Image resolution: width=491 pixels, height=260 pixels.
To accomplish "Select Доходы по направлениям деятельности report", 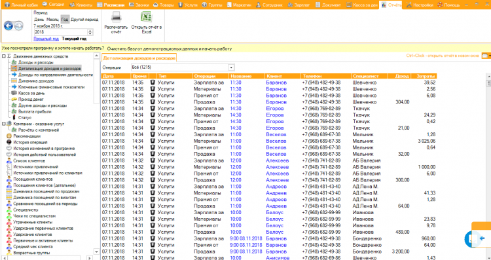I will point(56,75).
